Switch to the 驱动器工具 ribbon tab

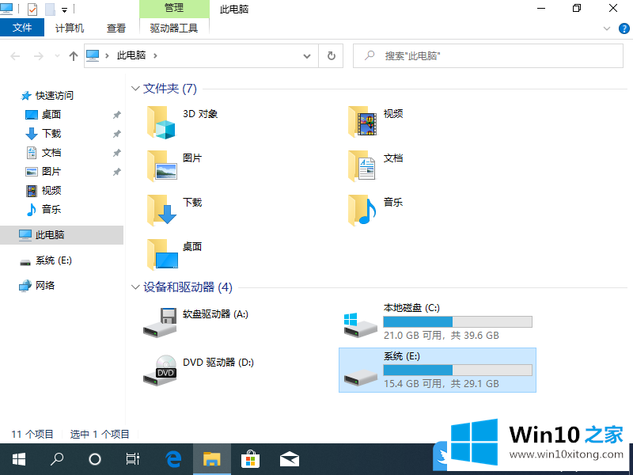(x=174, y=28)
